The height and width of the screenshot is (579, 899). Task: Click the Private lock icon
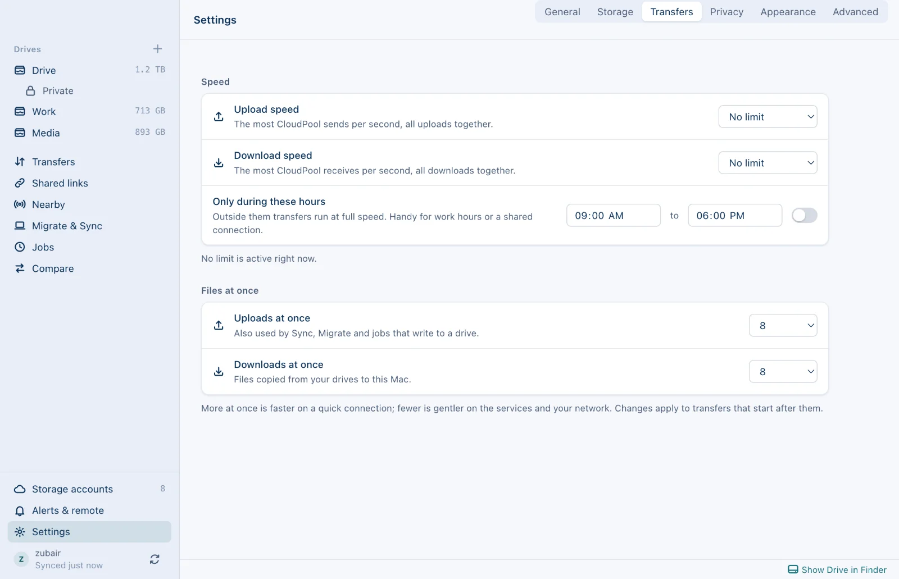coord(31,91)
